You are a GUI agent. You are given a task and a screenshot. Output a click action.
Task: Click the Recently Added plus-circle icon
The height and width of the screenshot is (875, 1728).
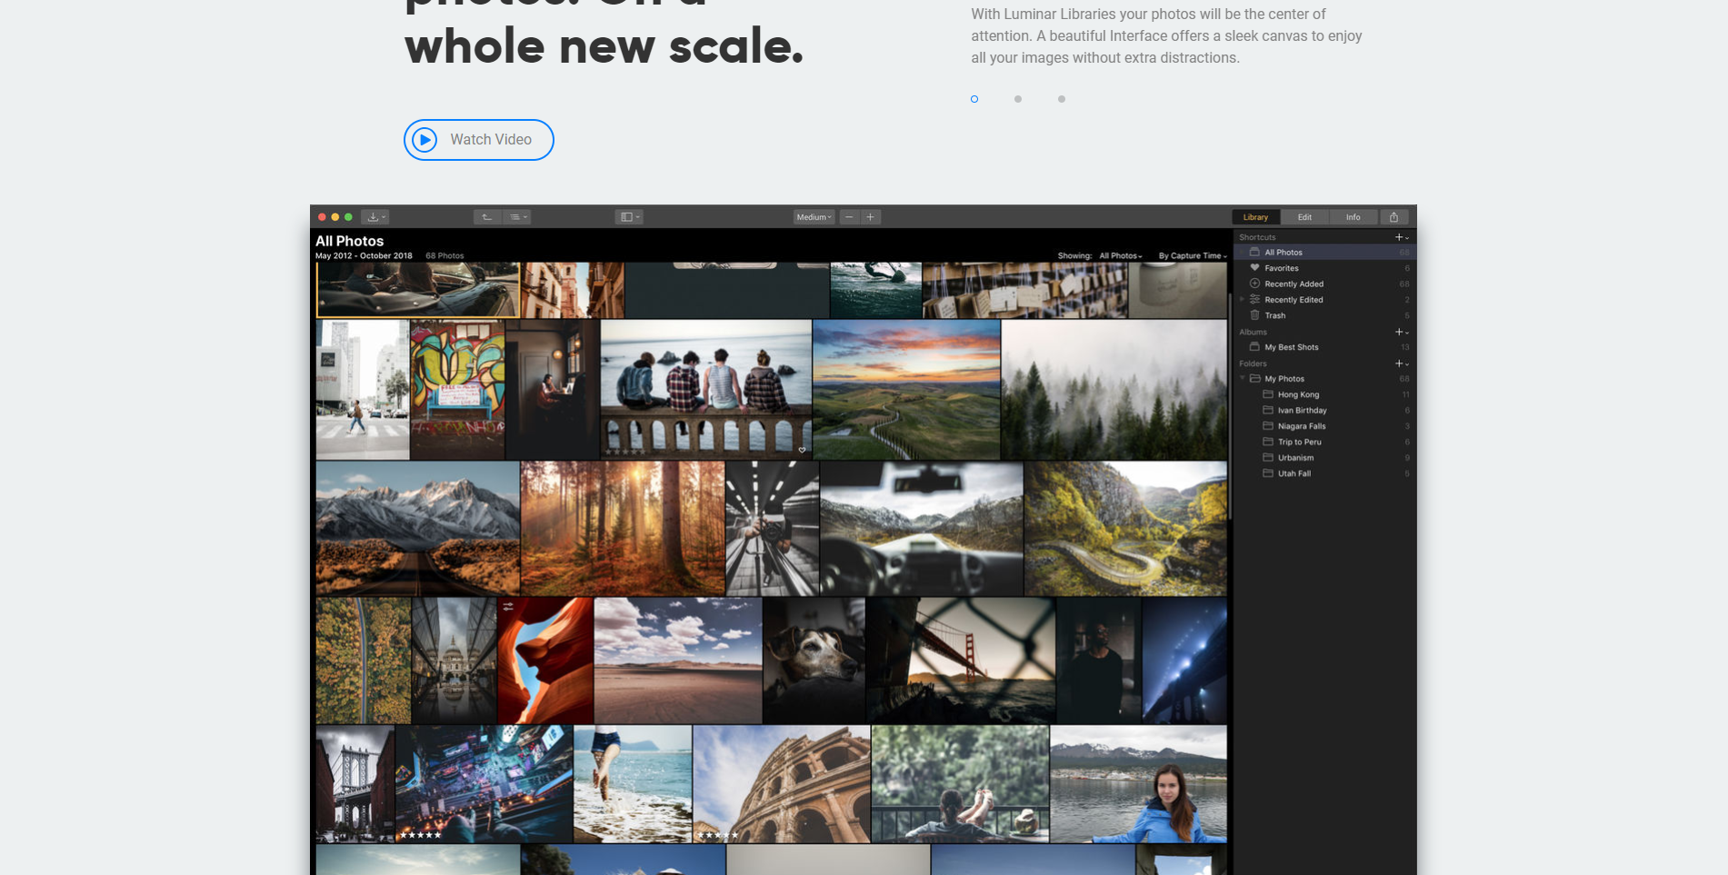[1254, 283]
